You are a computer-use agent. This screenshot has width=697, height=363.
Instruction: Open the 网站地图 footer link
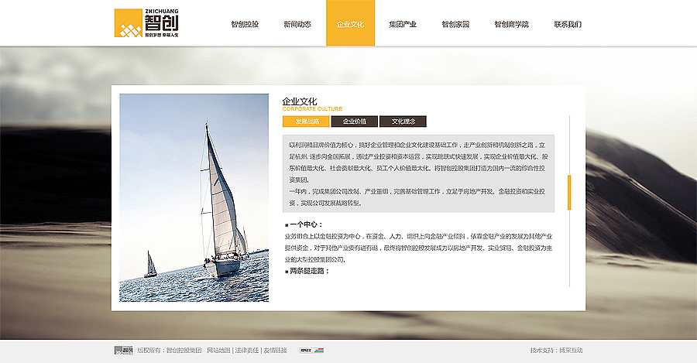[x=218, y=350]
